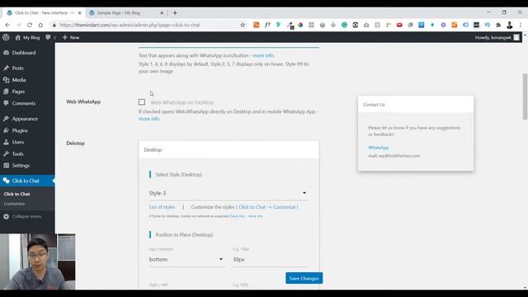528x297 pixels.
Task: Click the page vertical scrollbar thumb
Action: tap(525, 97)
